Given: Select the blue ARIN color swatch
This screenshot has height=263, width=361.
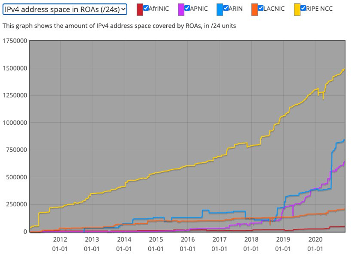Looking at the screenshot, I should click(x=220, y=8).
